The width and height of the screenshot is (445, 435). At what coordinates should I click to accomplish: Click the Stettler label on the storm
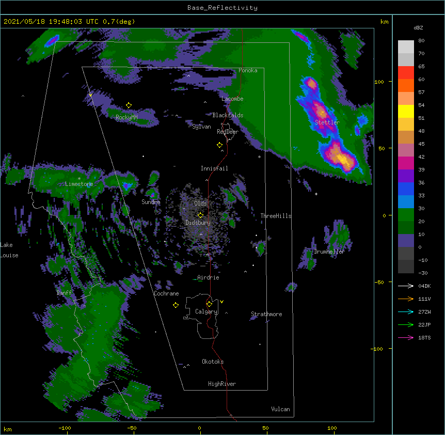point(327,122)
